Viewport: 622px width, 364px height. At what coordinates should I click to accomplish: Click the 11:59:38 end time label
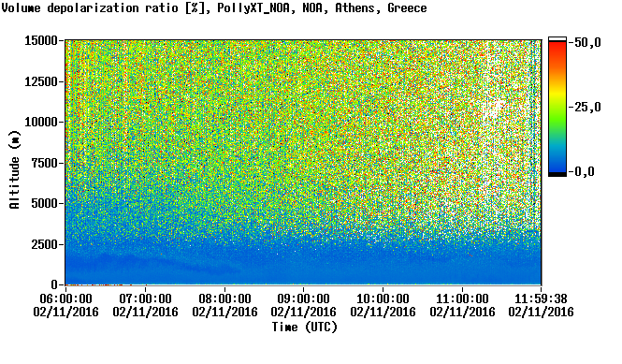pyautogui.click(x=541, y=298)
